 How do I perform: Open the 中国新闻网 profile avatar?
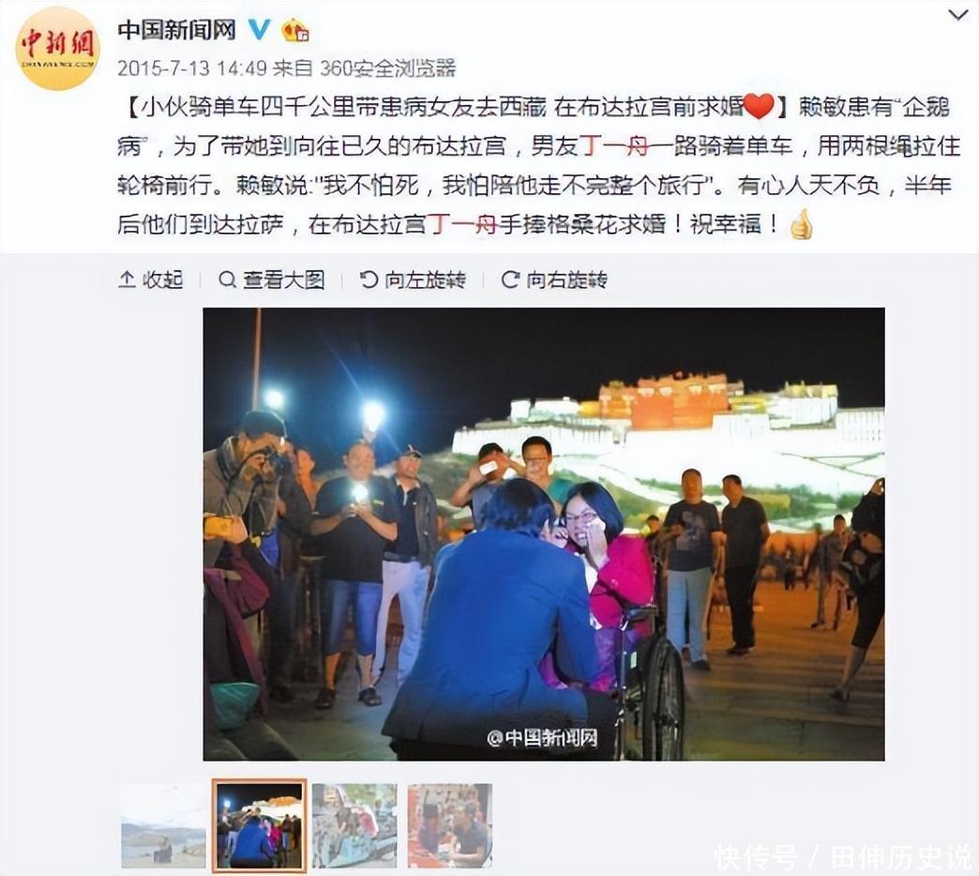57,49
